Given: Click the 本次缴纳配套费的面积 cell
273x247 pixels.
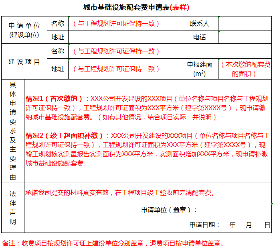Looking at the screenshot, I should (x=245, y=69).
